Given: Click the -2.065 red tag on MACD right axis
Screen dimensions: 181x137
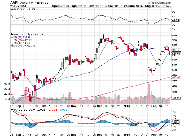Looking at the screenshot, I should coord(176,124).
